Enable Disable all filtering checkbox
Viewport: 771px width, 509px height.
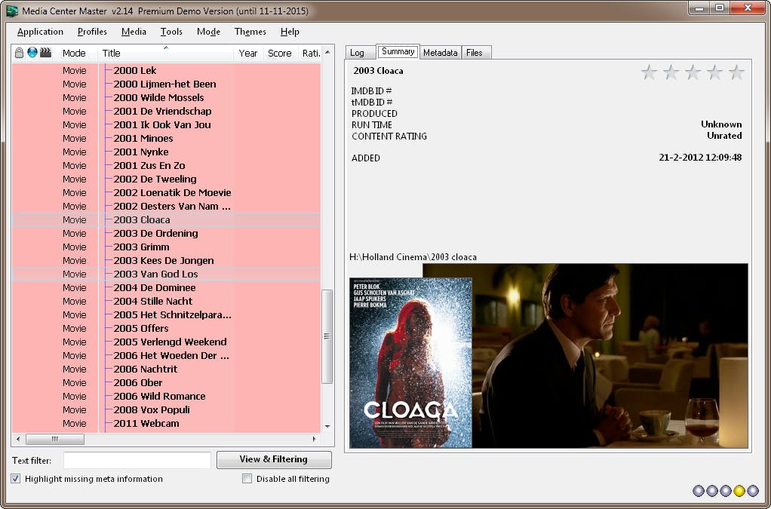(247, 479)
